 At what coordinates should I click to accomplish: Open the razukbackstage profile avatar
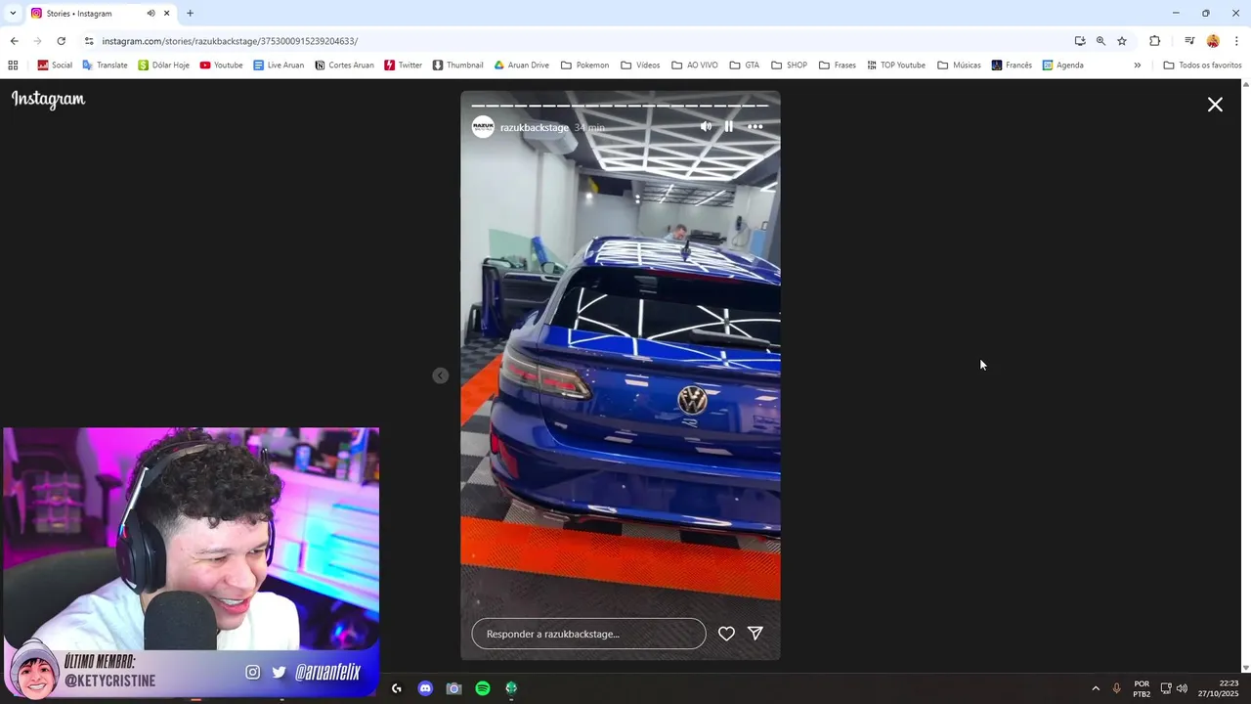pyautogui.click(x=483, y=127)
